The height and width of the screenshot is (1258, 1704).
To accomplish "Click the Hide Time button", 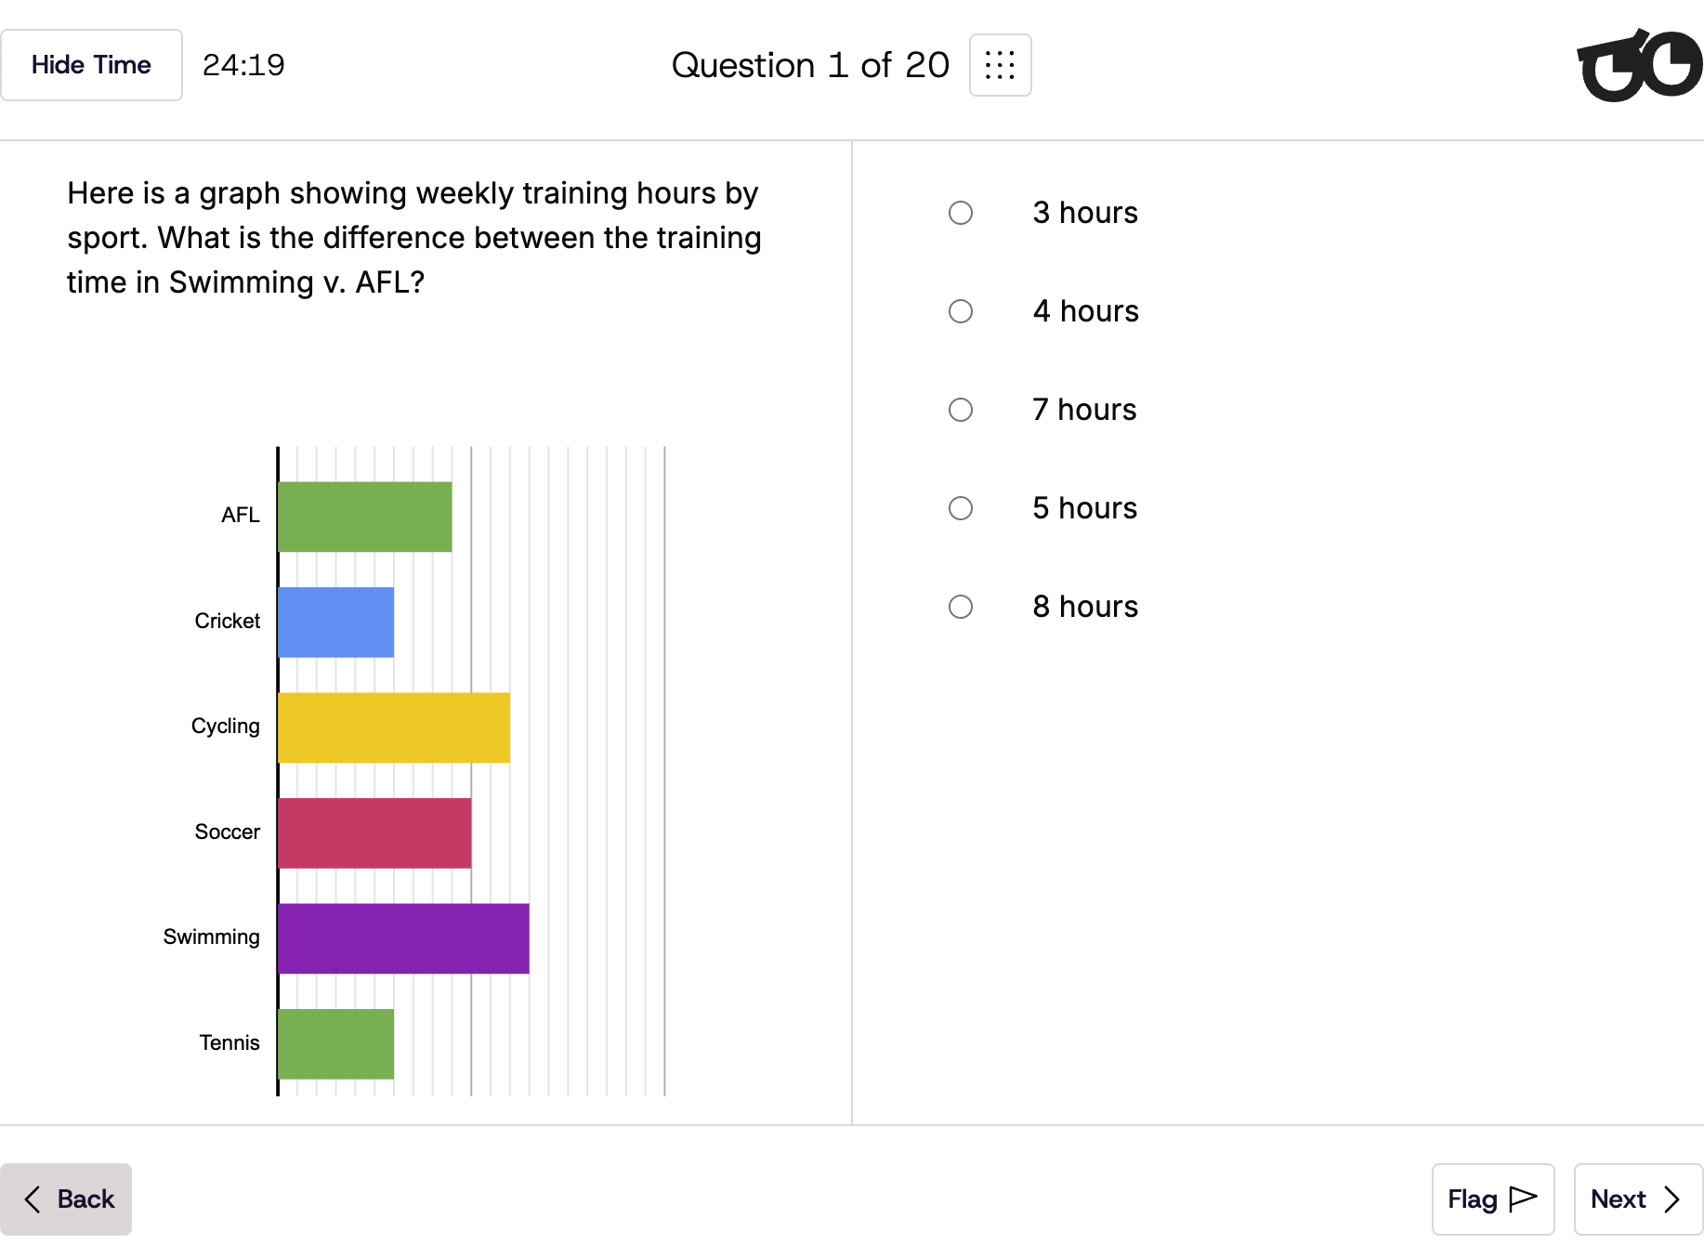I will pos(91,64).
